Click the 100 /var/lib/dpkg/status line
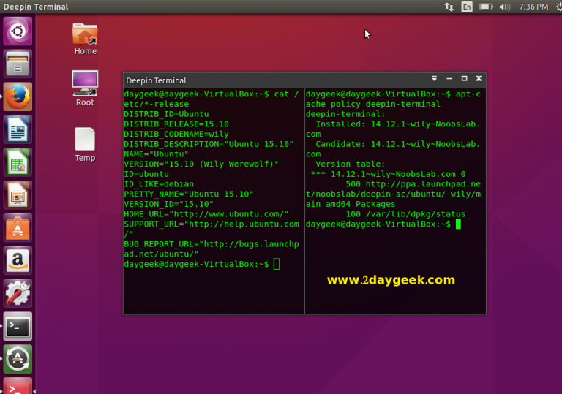 click(405, 215)
